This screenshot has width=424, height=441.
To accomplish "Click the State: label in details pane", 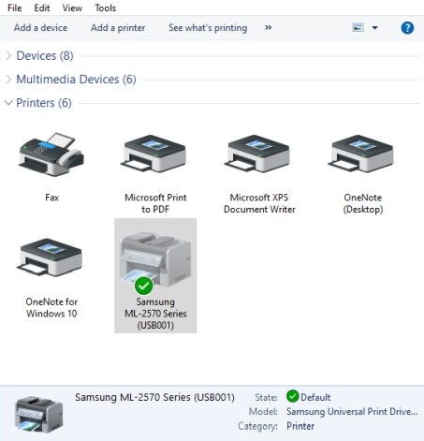I will pos(266,397).
